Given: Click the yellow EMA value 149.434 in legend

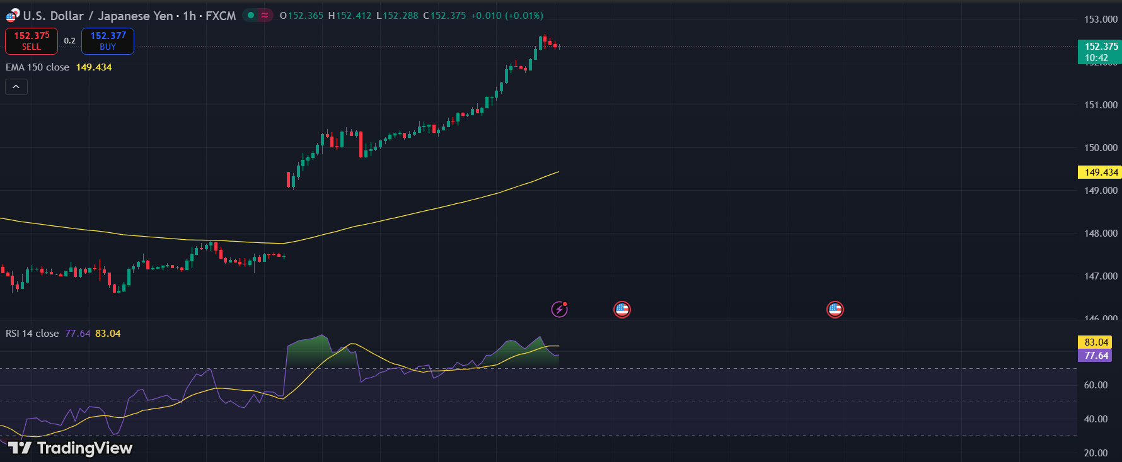Looking at the screenshot, I should (94, 67).
